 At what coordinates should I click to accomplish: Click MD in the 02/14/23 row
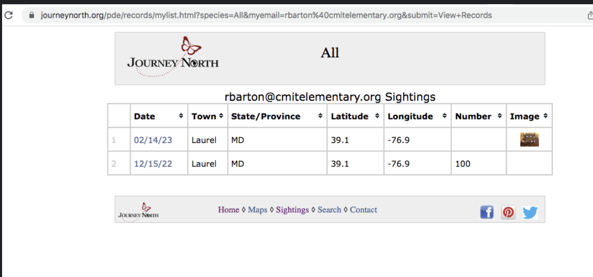coord(238,140)
